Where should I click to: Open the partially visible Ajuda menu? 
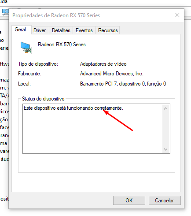point(3,2)
